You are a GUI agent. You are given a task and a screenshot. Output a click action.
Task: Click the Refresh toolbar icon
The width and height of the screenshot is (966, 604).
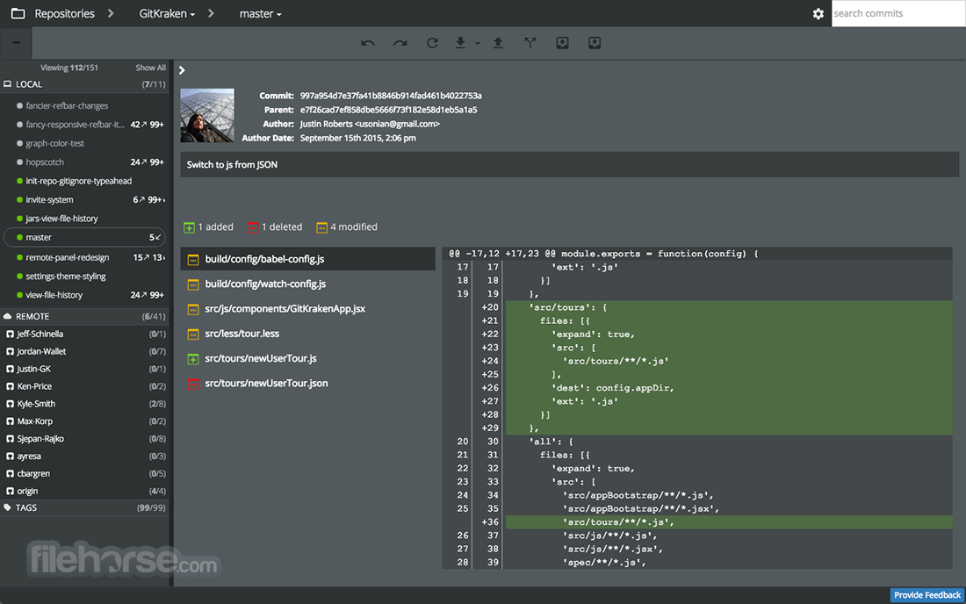click(432, 43)
